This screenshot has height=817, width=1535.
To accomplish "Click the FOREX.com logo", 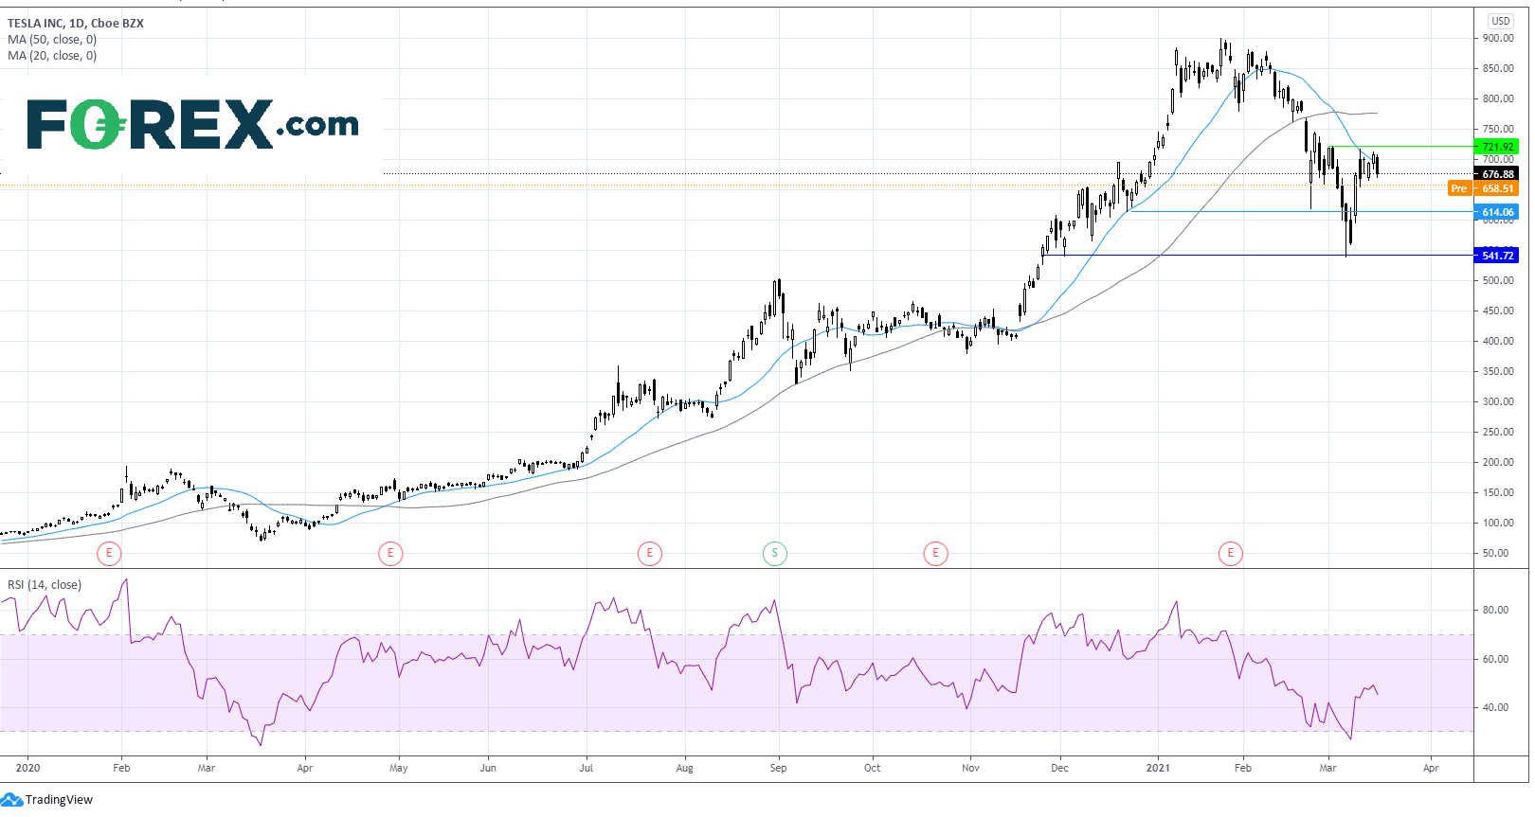I will tap(193, 124).
